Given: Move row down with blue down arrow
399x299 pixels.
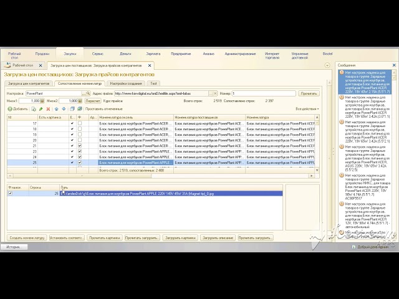Looking at the screenshot, I should (x=64, y=109).
